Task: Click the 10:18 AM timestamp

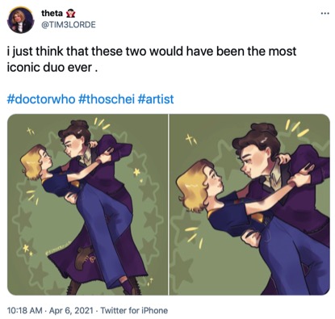Action: click(x=25, y=310)
